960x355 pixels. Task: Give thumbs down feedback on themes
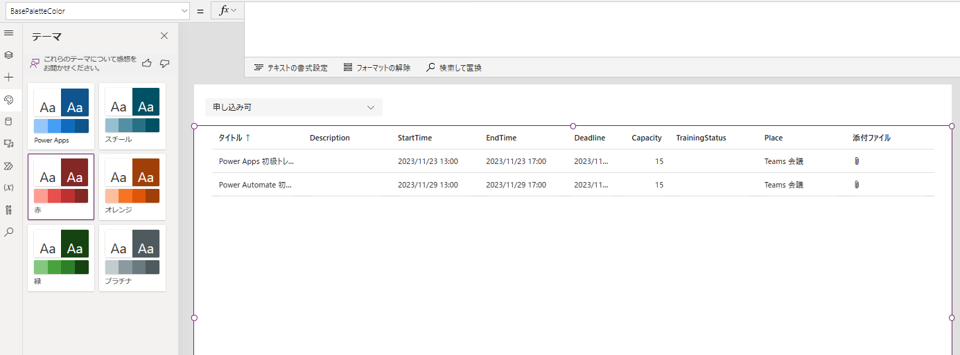point(164,63)
